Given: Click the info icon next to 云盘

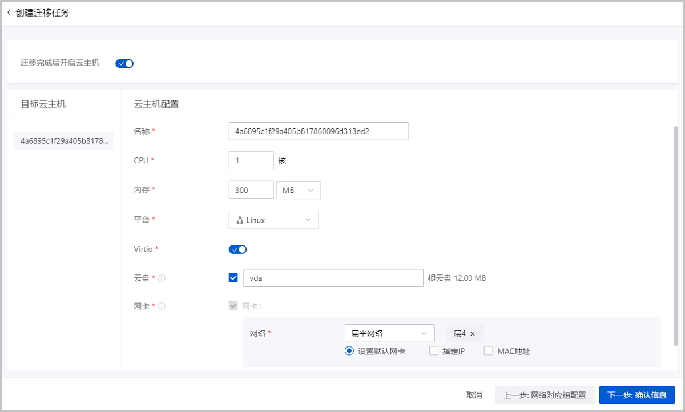Looking at the screenshot, I should pyautogui.click(x=162, y=278).
